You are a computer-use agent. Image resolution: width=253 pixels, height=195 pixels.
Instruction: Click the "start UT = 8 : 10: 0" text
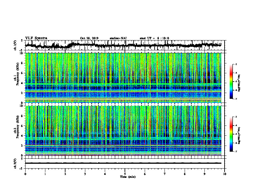pos(154,38)
